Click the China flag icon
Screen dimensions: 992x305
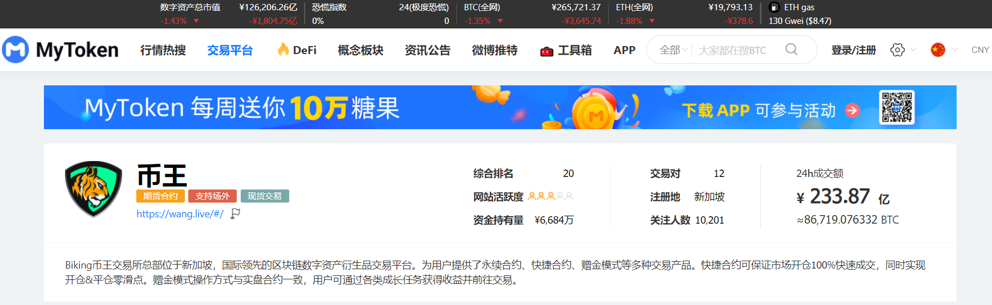938,50
